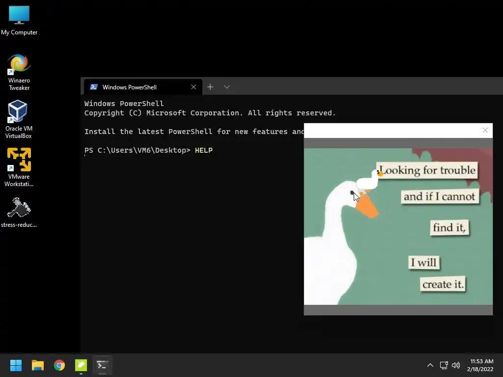The image size is (503, 377).
Task: Expand the terminal profile dropdown chevron
Action: pyautogui.click(x=227, y=87)
